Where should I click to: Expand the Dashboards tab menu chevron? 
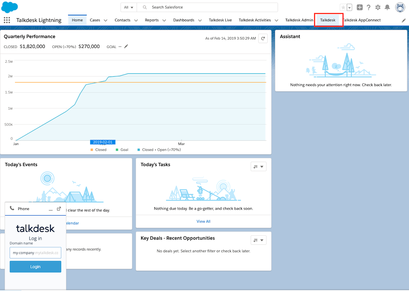[x=200, y=20]
